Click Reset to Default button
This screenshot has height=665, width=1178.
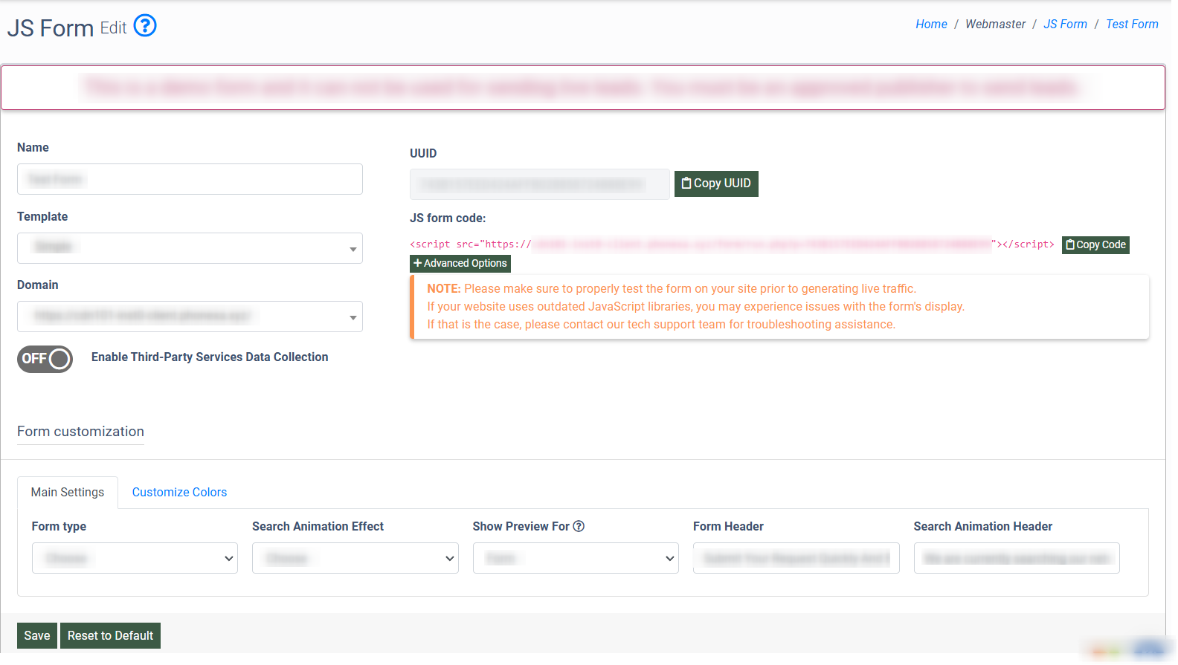110,636
